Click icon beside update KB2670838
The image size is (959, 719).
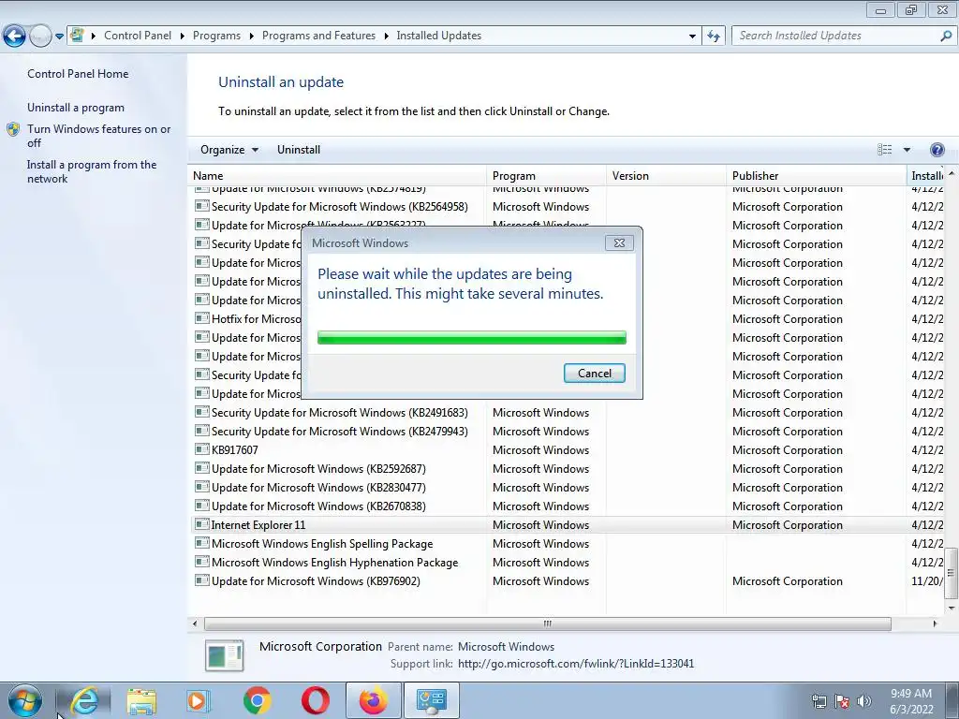pyautogui.click(x=202, y=506)
